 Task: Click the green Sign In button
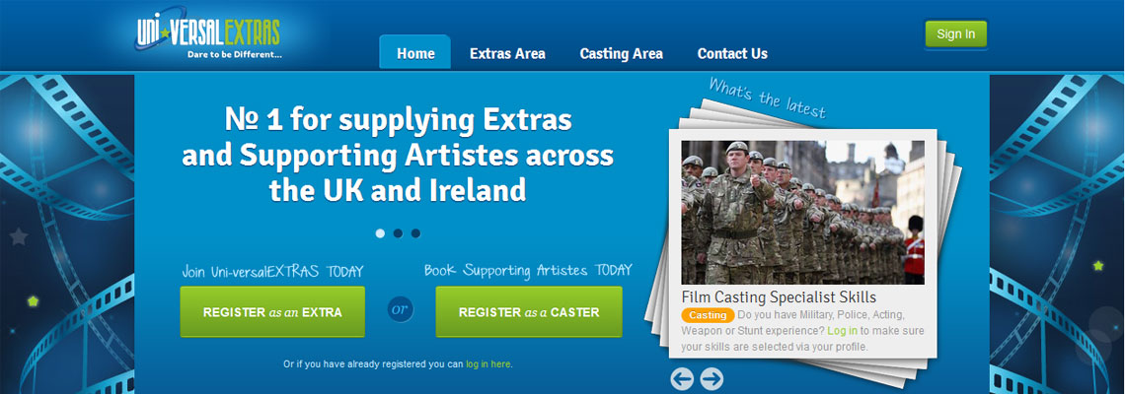[x=955, y=33]
